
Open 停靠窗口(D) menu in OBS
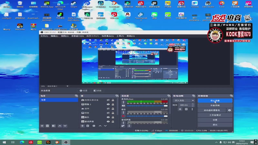(x=77, y=36)
